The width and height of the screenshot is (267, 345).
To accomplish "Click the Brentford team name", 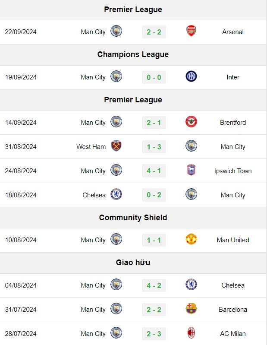I will tap(233, 123).
